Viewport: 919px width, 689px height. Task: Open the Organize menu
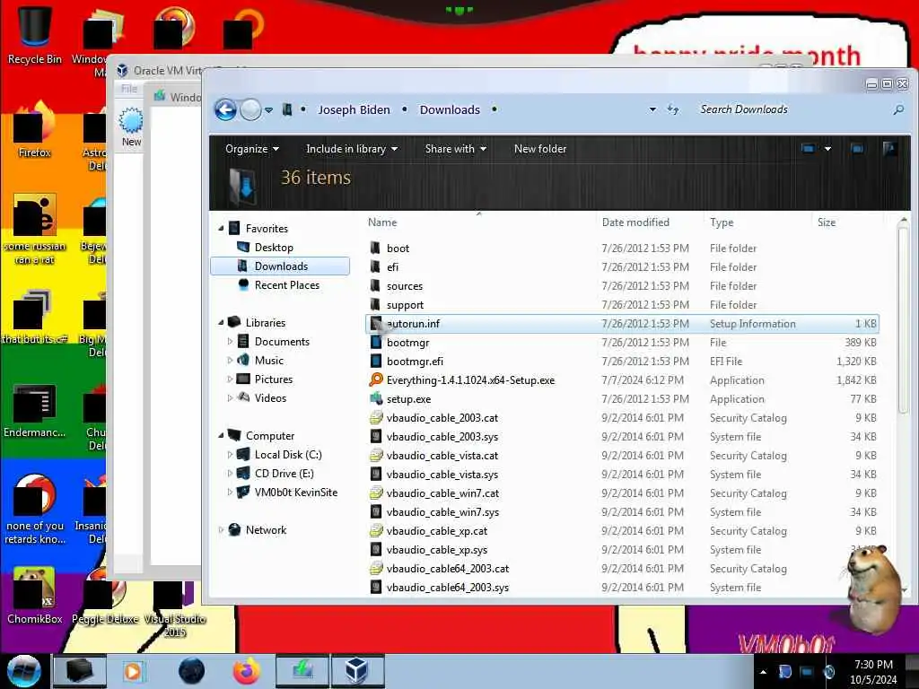(x=251, y=149)
